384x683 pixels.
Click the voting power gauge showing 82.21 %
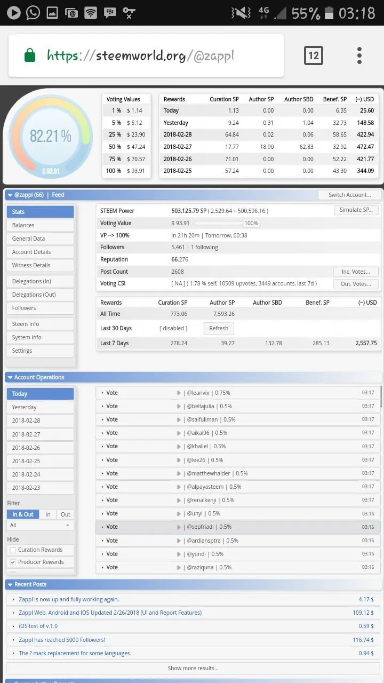click(50, 137)
